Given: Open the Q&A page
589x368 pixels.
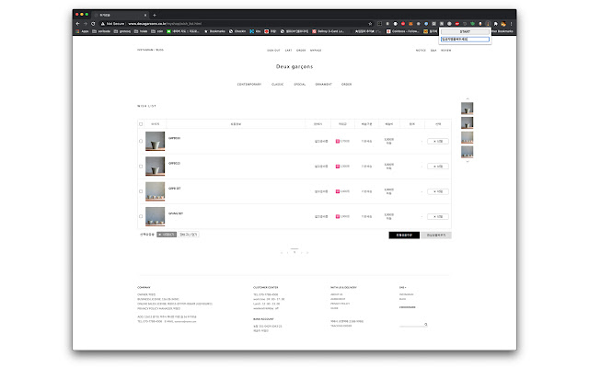Looking at the screenshot, I should tap(433, 51).
